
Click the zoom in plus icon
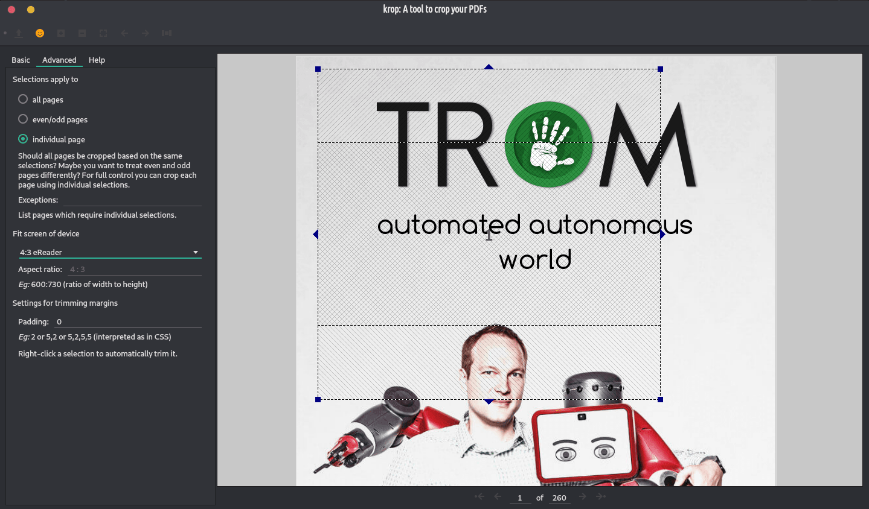click(x=61, y=33)
